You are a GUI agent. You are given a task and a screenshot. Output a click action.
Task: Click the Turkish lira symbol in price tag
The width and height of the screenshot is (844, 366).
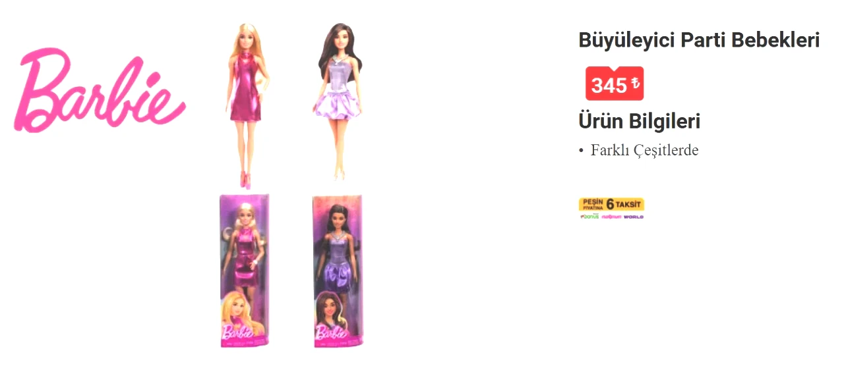[635, 84]
